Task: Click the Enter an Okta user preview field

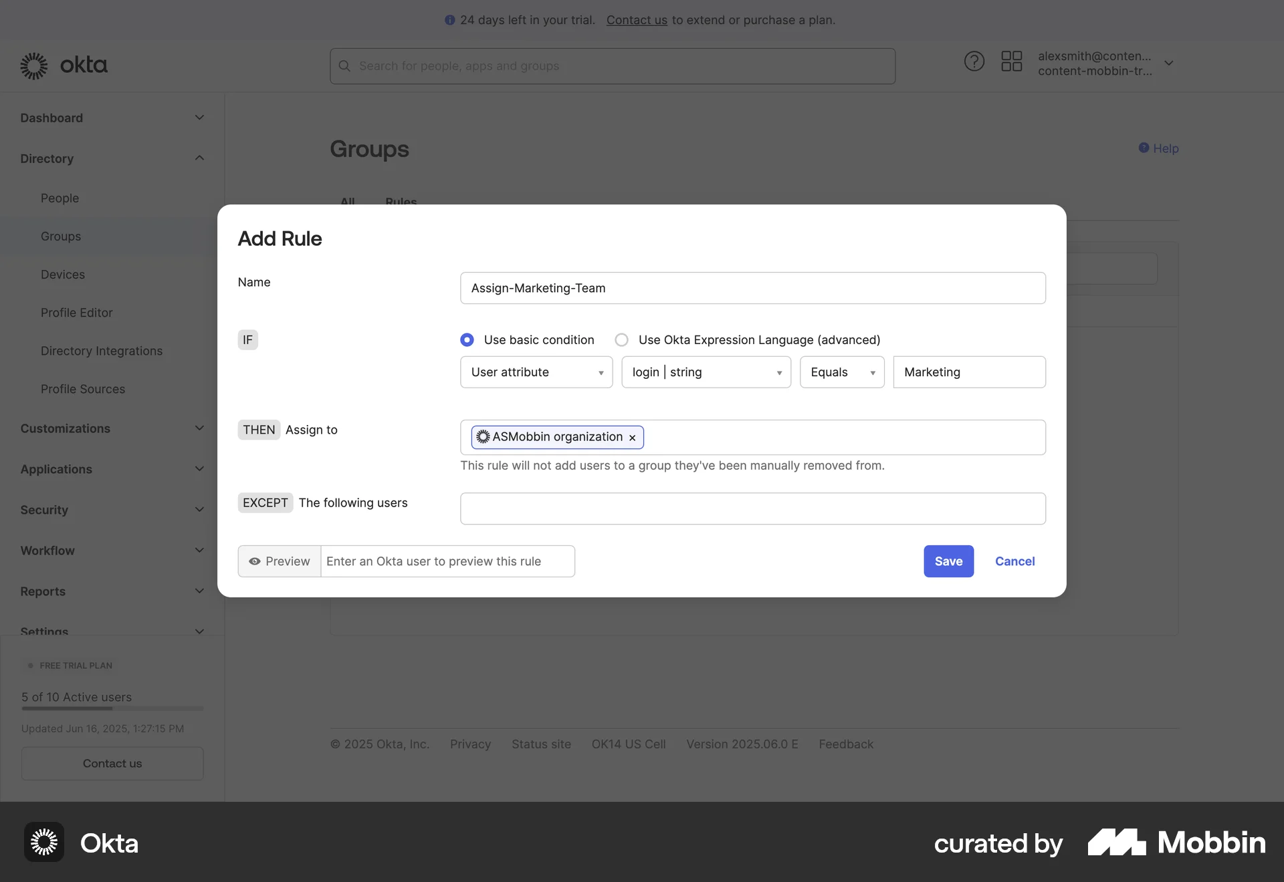Action: pyautogui.click(x=447, y=561)
